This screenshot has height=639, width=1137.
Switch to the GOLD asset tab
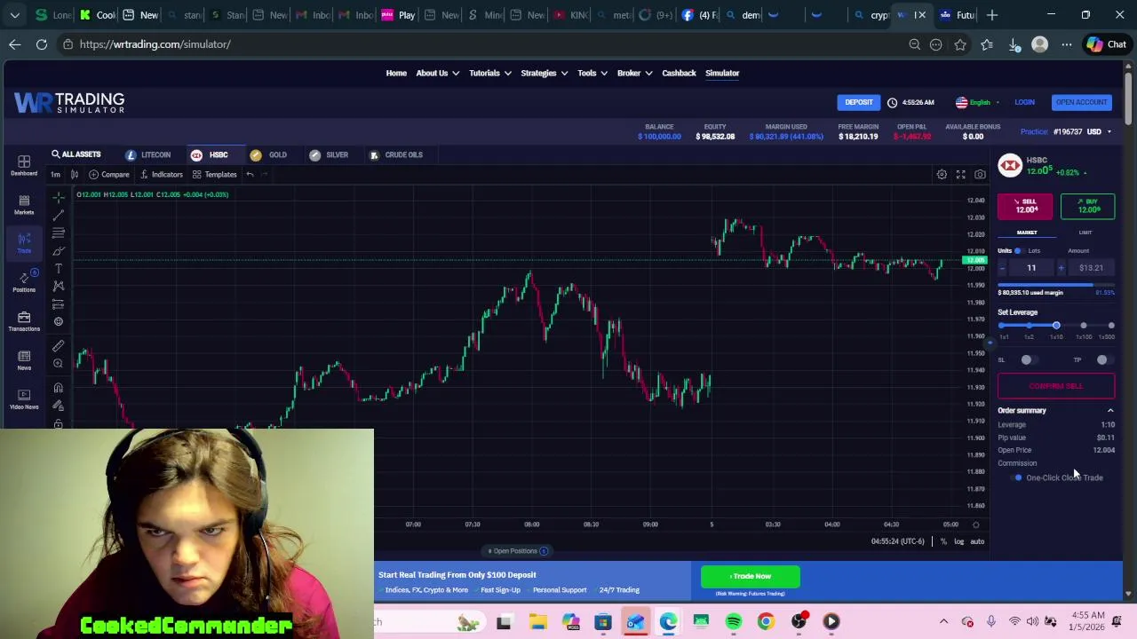[269, 154]
